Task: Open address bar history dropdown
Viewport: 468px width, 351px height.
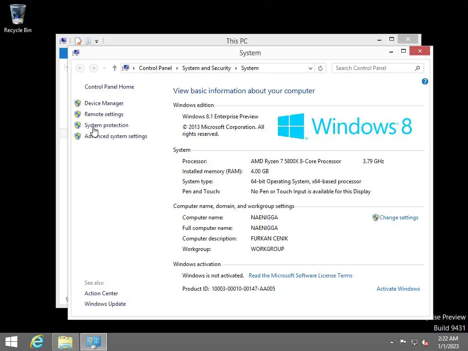Action: point(310,69)
